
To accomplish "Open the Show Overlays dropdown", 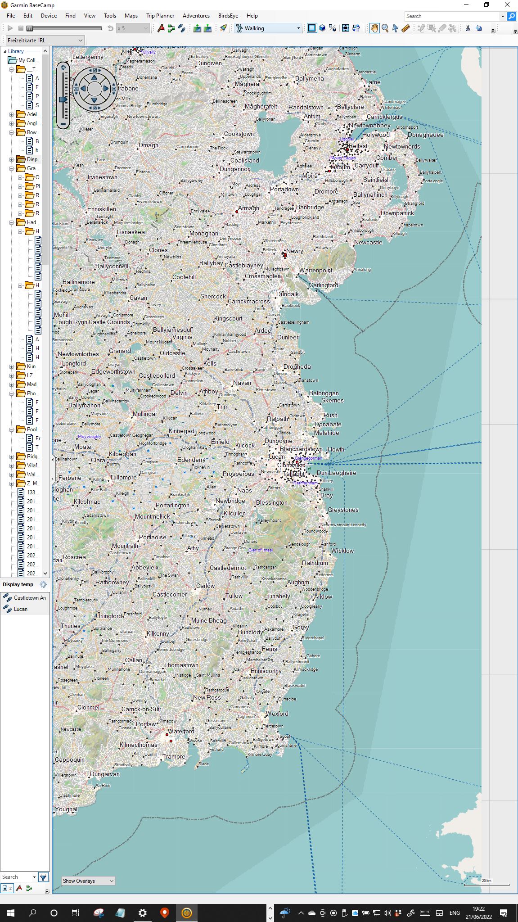I will click(88, 881).
